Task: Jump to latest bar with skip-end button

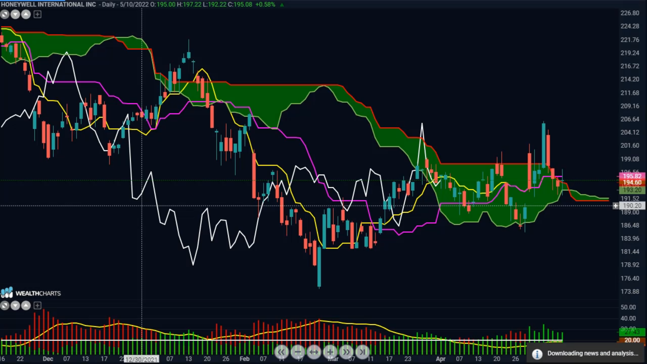Action: coord(362,352)
